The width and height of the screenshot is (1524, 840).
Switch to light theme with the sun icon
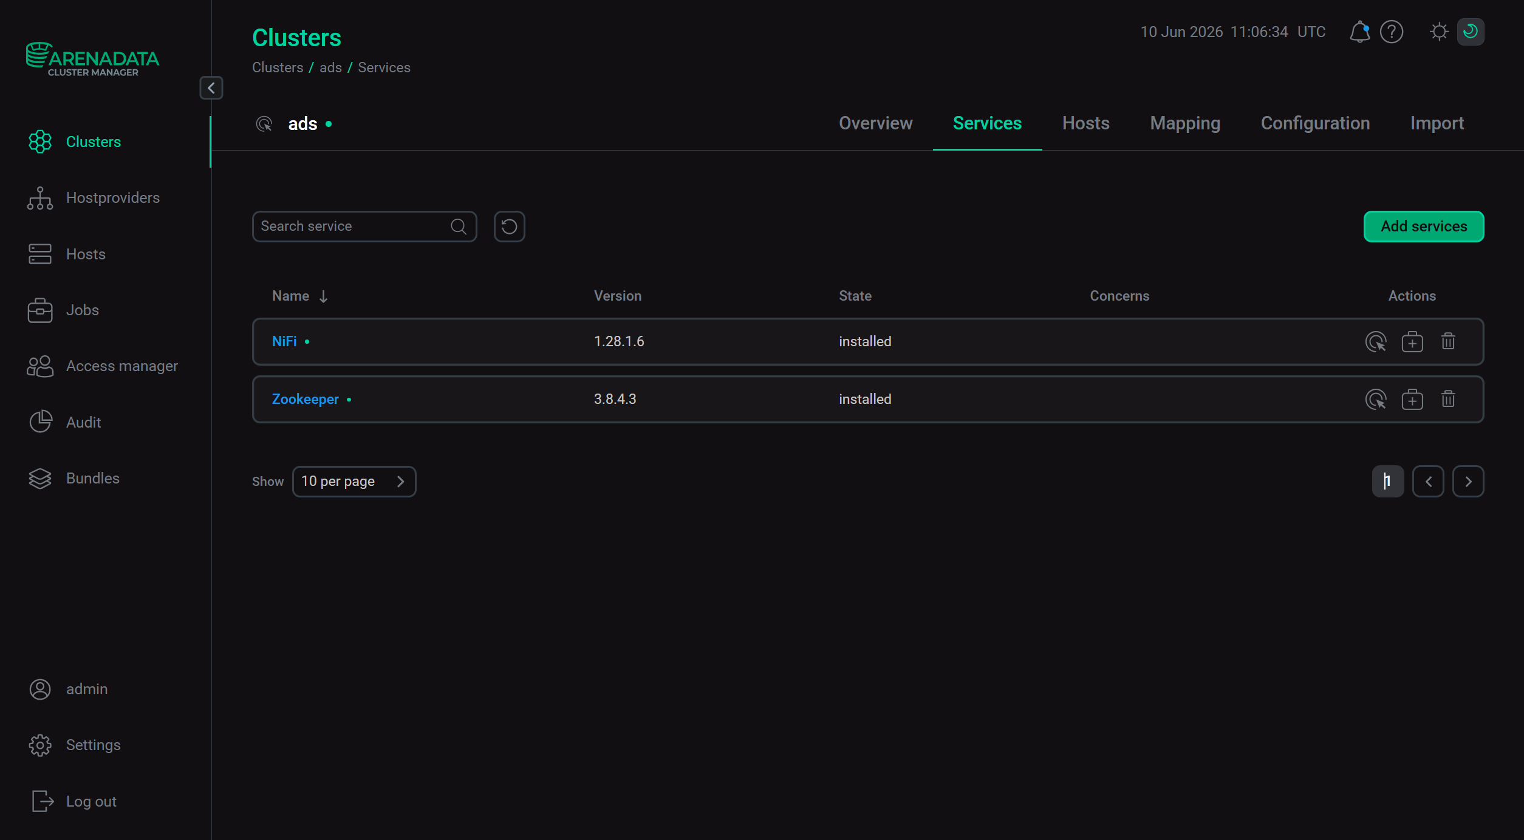pyautogui.click(x=1439, y=32)
